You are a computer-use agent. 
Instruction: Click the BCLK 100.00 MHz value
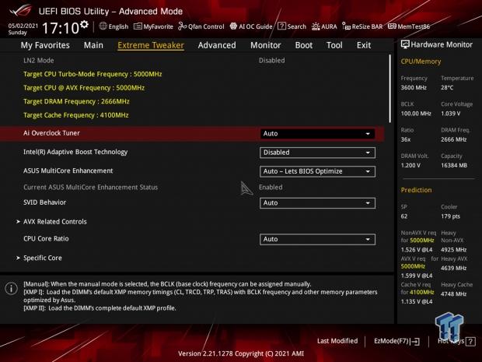[x=416, y=114]
